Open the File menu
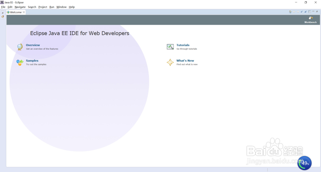 pos(3,7)
